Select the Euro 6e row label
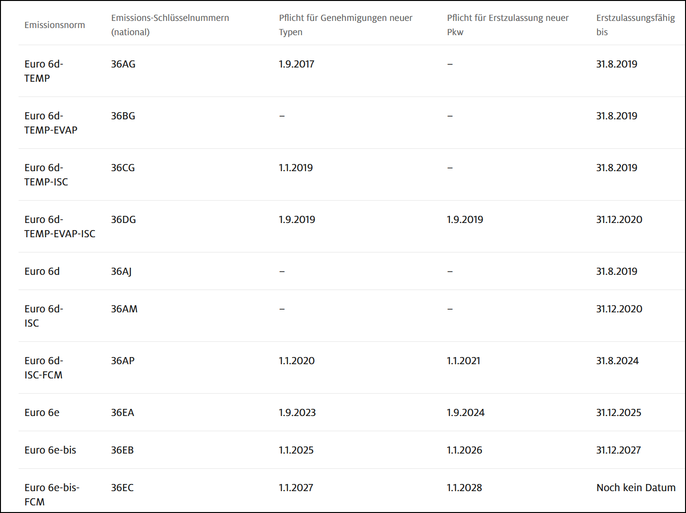The width and height of the screenshot is (686, 513). pos(42,413)
